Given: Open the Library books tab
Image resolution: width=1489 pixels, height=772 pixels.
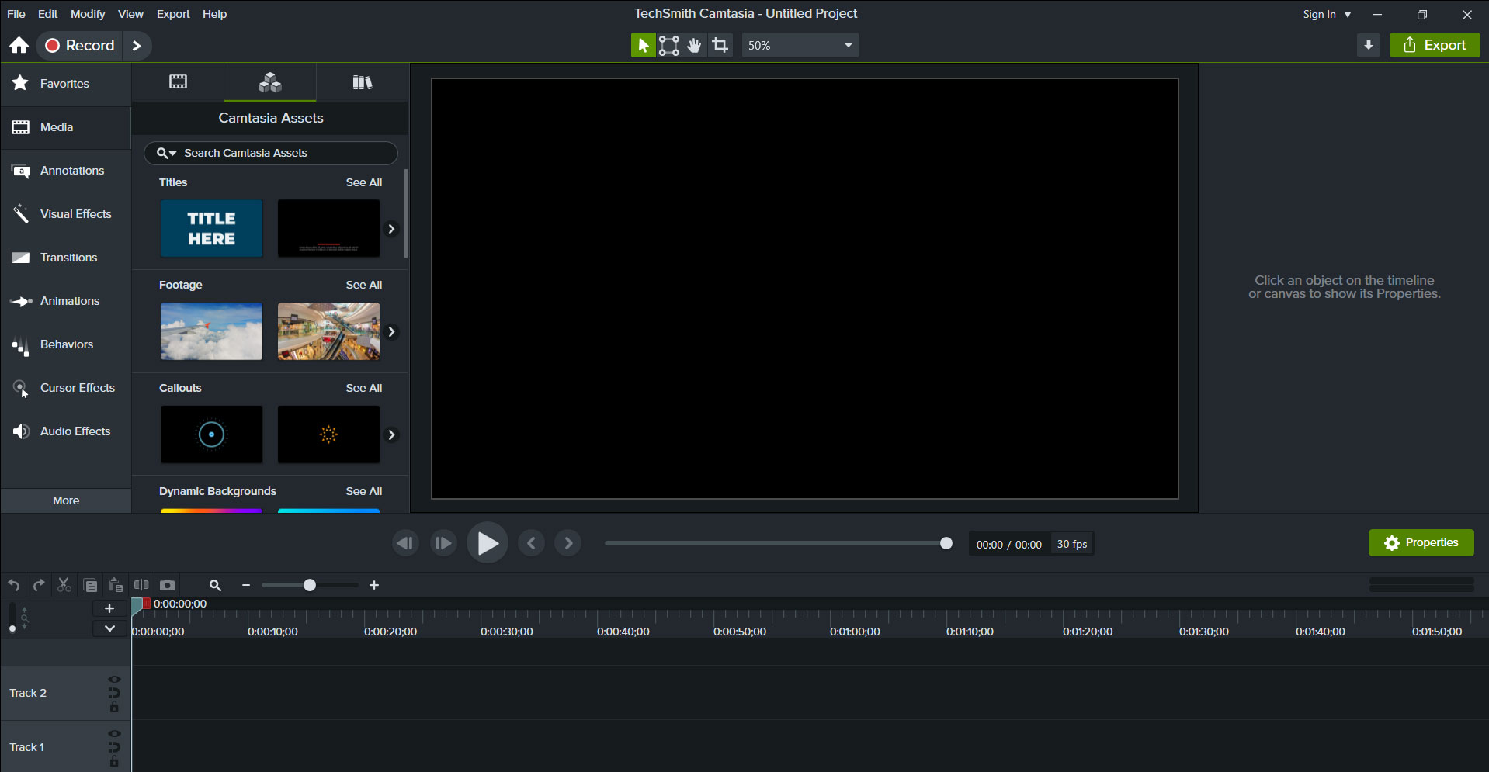Looking at the screenshot, I should pos(362,82).
